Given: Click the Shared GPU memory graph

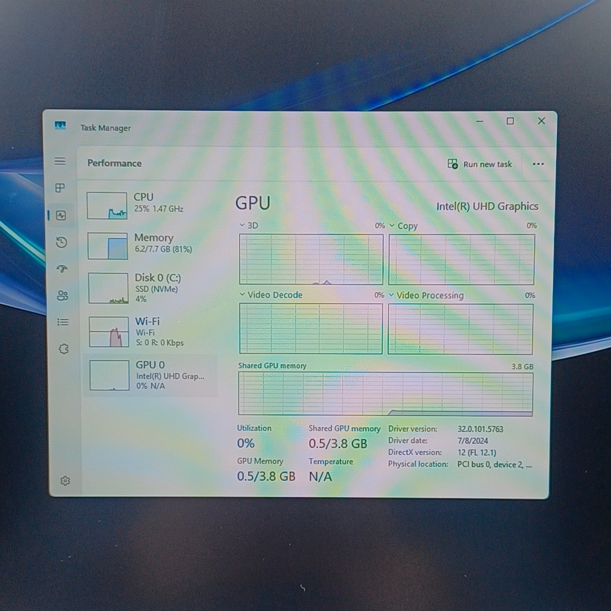Looking at the screenshot, I should coord(385,394).
